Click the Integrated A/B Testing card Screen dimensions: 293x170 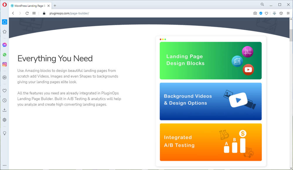click(x=211, y=142)
